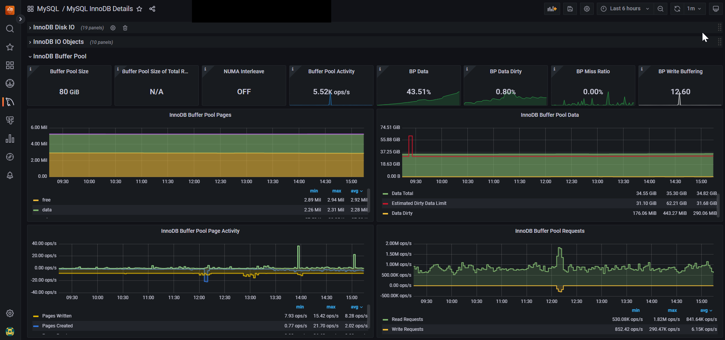Image resolution: width=725 pixels, height=340 pixels.
Task: Sort Buffer Pool Requests legend by max column
Action: point(672,310)
